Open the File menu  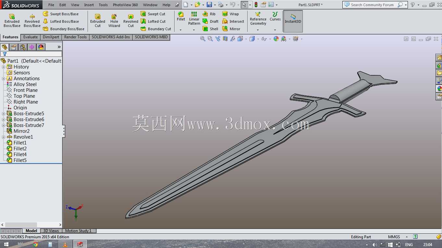point(51,5)
